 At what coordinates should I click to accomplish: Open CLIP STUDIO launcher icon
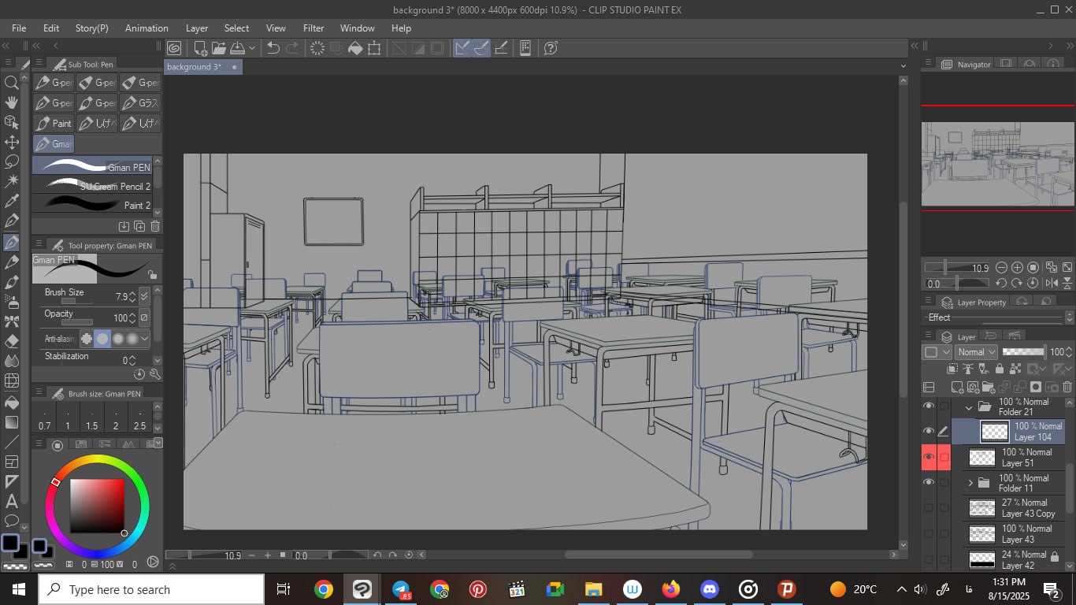click(x=174, y=48)
